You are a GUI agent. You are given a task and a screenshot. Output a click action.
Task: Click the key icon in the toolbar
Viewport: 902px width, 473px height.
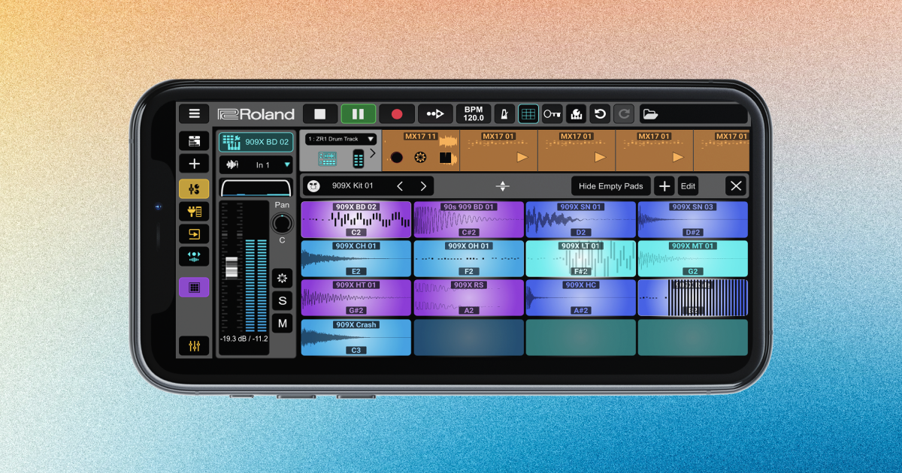point(552,114)
